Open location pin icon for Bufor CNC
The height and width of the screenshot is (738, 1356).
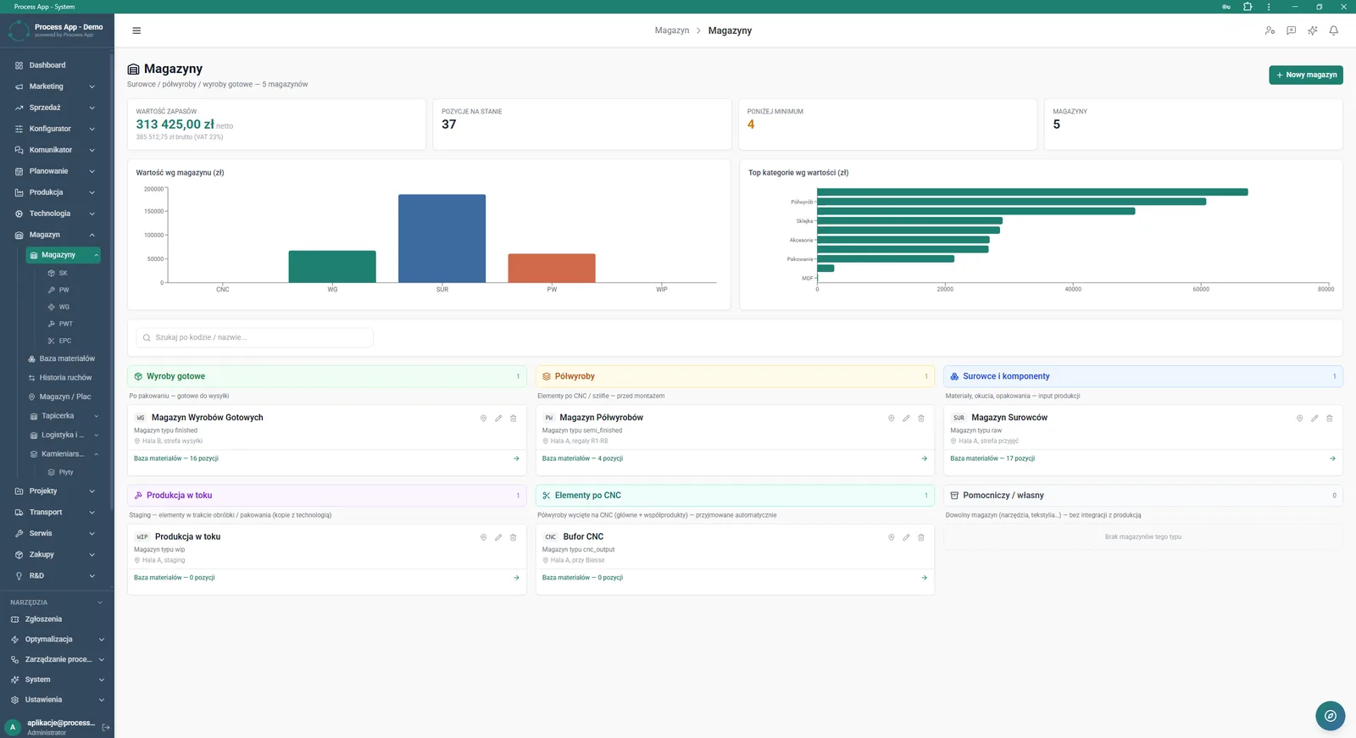[891, 537]
